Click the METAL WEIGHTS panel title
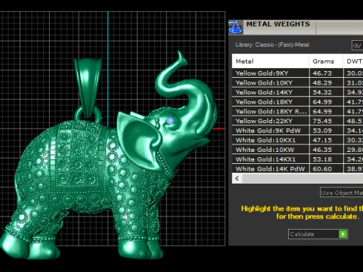The width and height of the screenshot is (363, 272). tap(278, 24)
